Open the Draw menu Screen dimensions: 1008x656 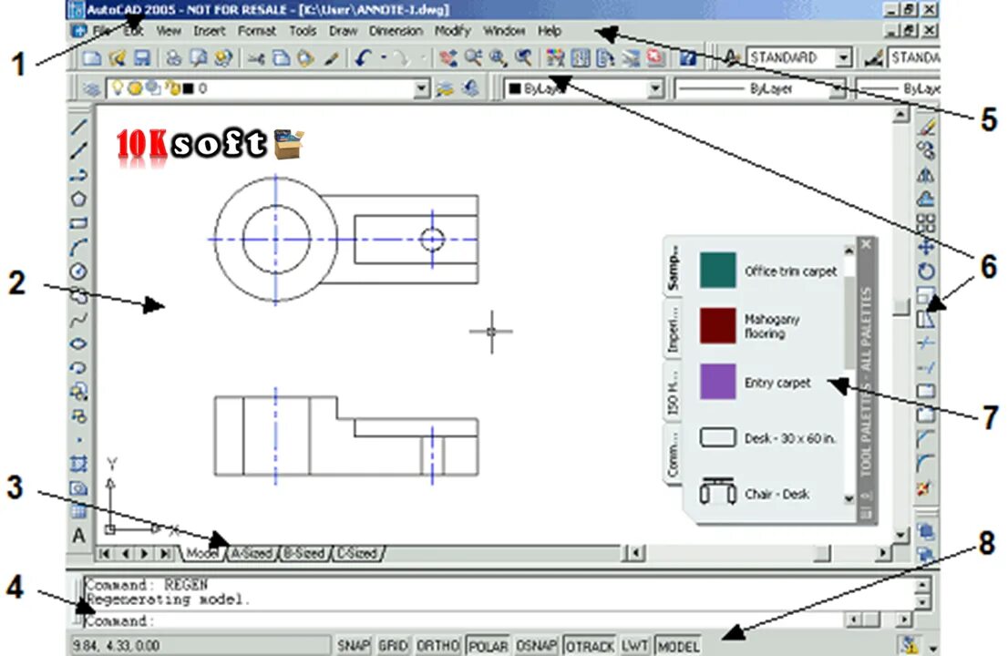[x=344, y=31]
